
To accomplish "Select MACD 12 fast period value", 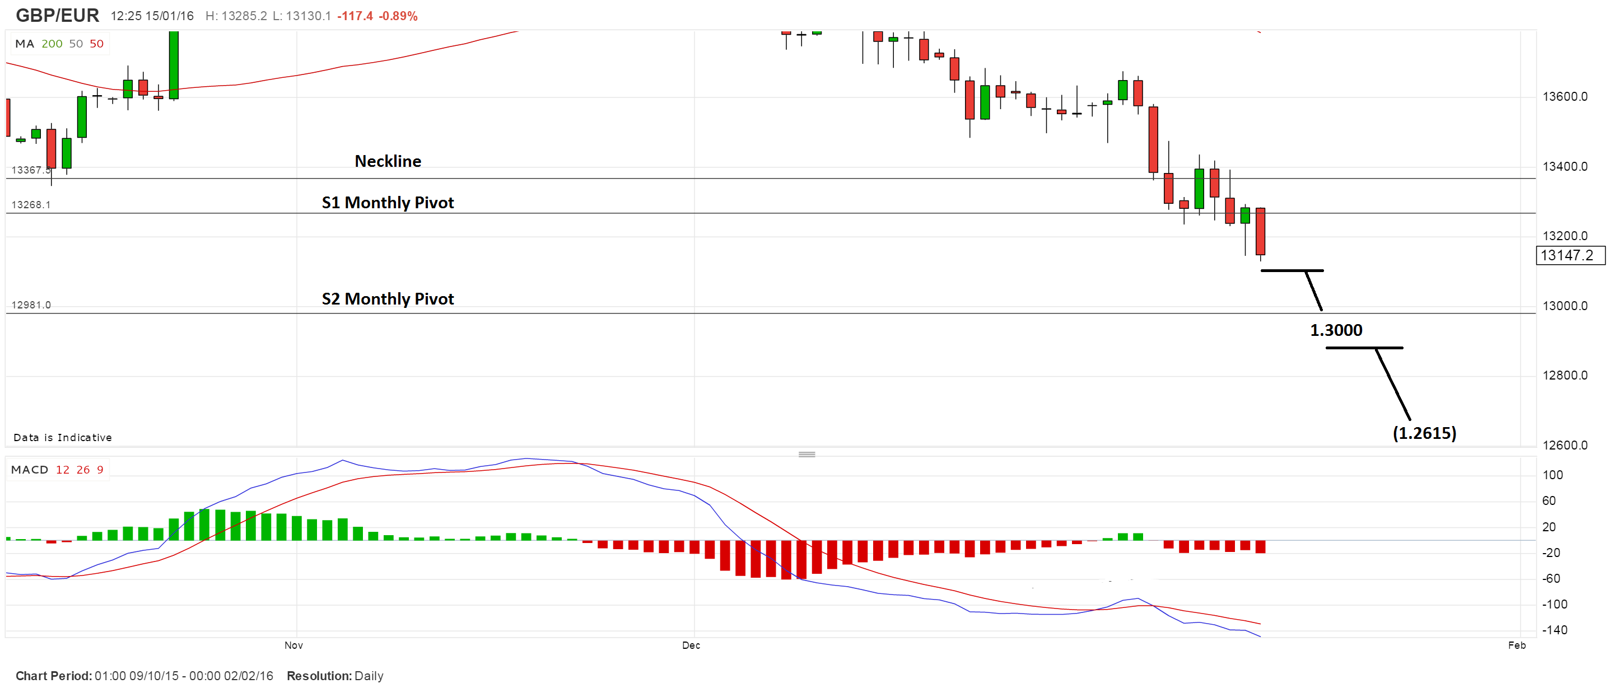I will pyautogui.click(x=63, y=470).
